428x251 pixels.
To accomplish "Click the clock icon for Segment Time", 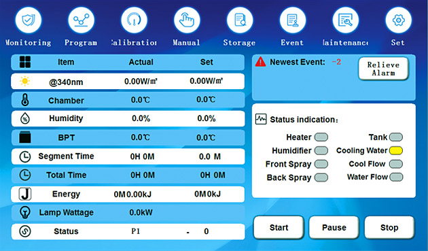I will pyautogui.click(x=25, y=156).
